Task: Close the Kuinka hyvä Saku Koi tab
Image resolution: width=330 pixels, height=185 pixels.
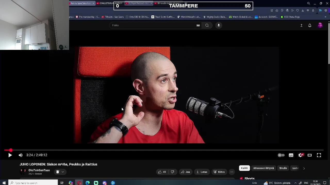Action: point(93,3)
